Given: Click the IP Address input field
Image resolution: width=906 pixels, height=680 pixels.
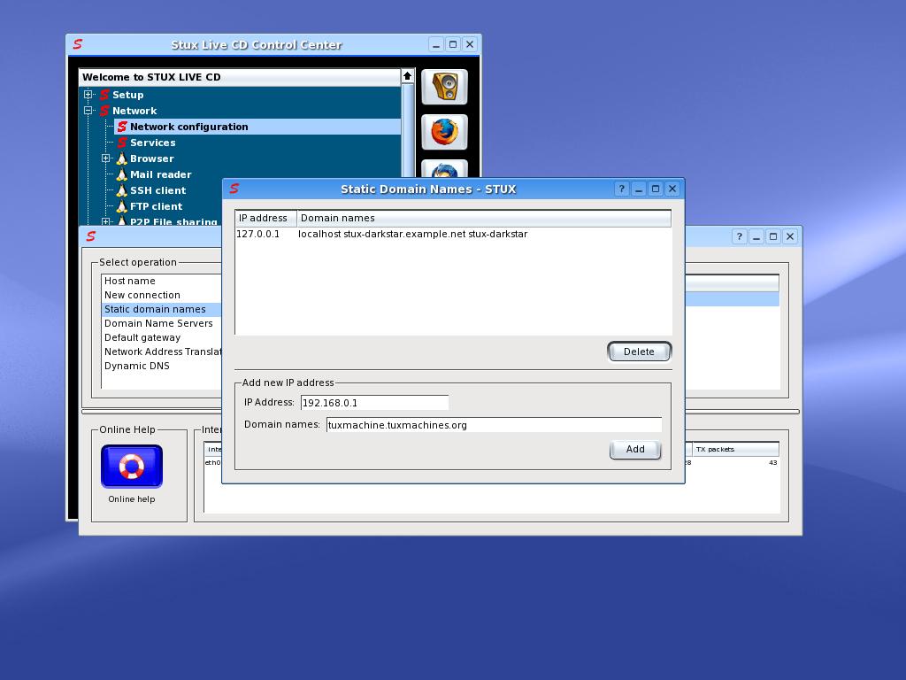Looking at the screenshot, I should [374, 403].
